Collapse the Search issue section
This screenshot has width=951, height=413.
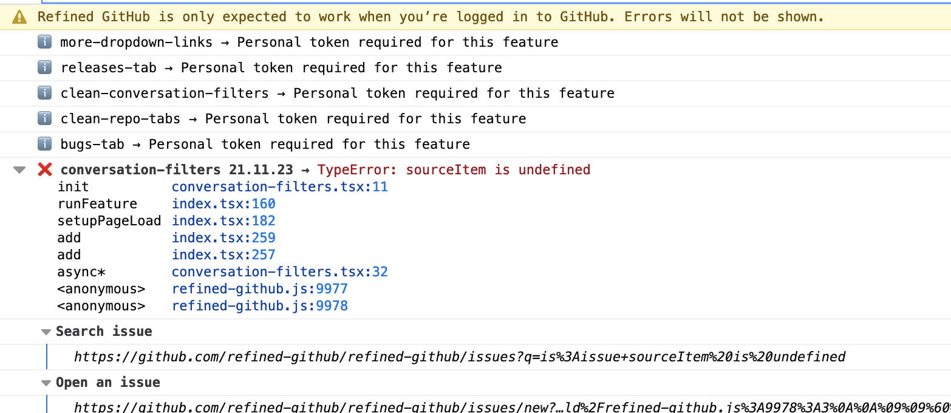[46, 332]
